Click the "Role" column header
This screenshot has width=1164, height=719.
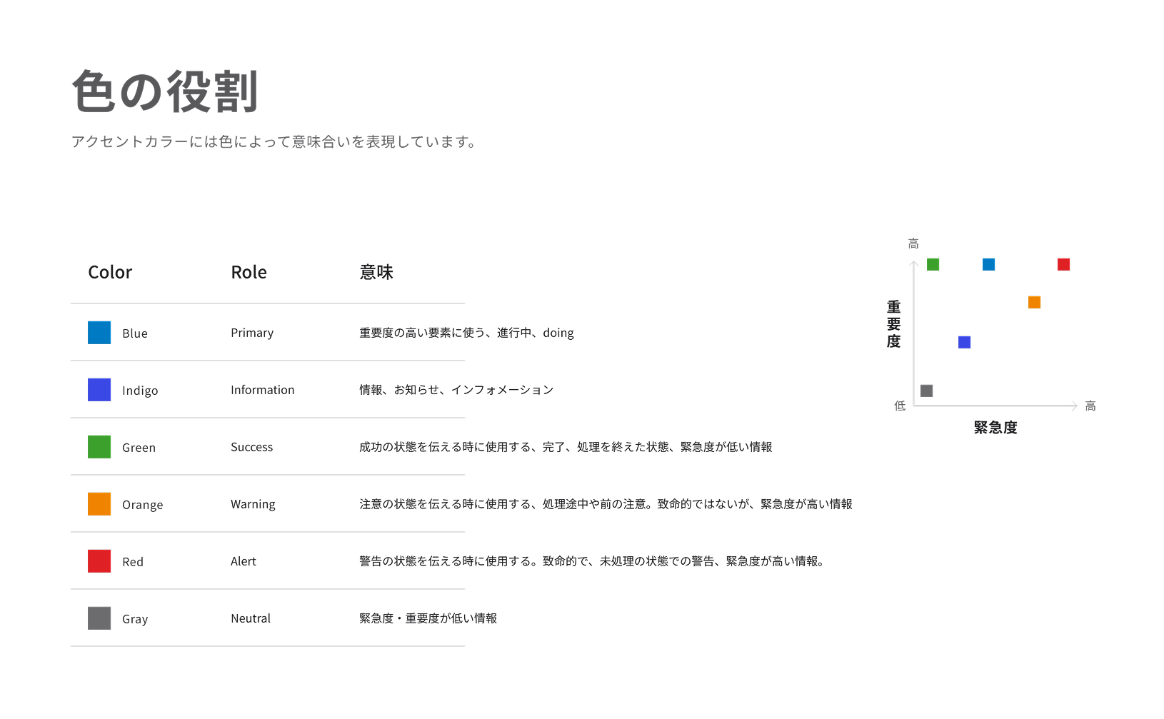coord(249,272)
